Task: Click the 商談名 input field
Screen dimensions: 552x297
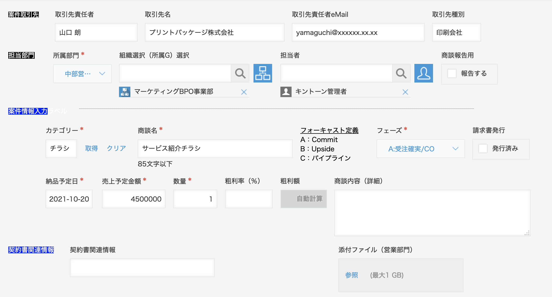Action: tap(215, 148)
